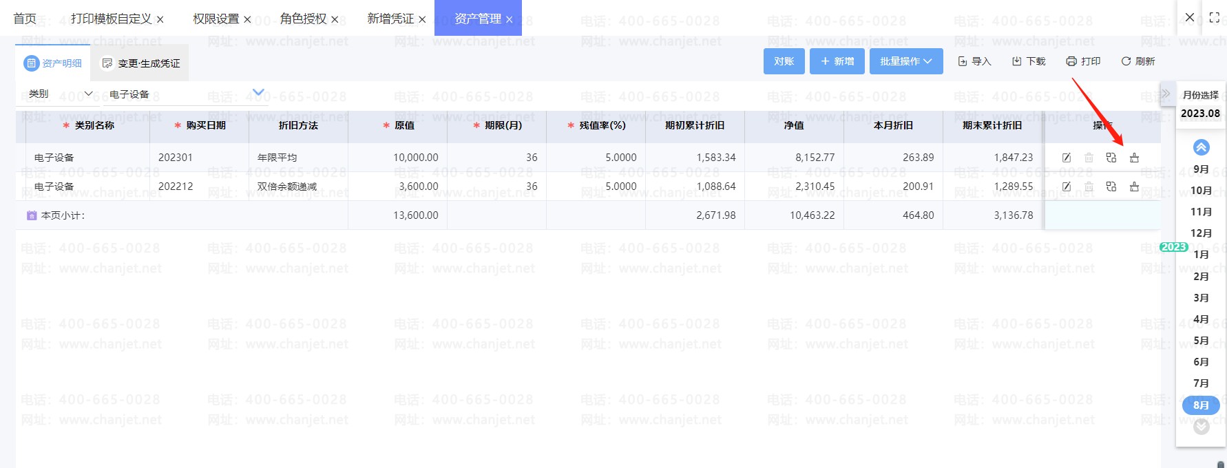The width and height of the screenshot is (1227, 468).
Task: Close the 新增凭证 tab
Action: pos(422,20)
